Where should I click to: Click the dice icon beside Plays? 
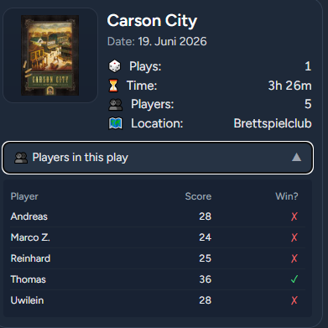coord(114,66)
